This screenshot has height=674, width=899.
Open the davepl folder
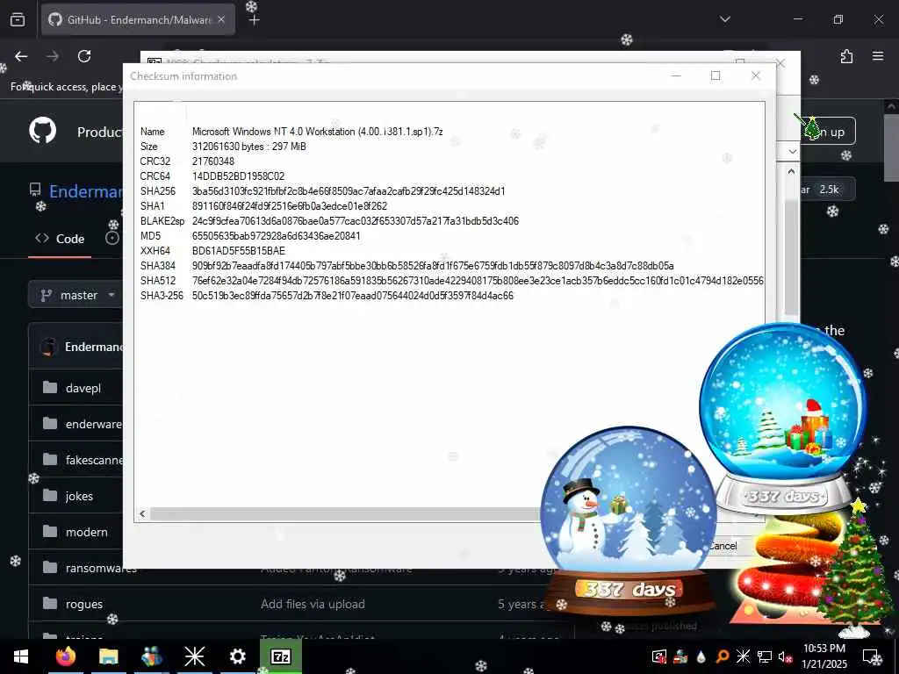[x=83, y=388]
